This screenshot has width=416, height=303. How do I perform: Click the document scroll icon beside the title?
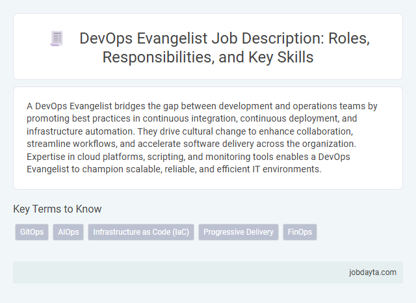[57, 39]
